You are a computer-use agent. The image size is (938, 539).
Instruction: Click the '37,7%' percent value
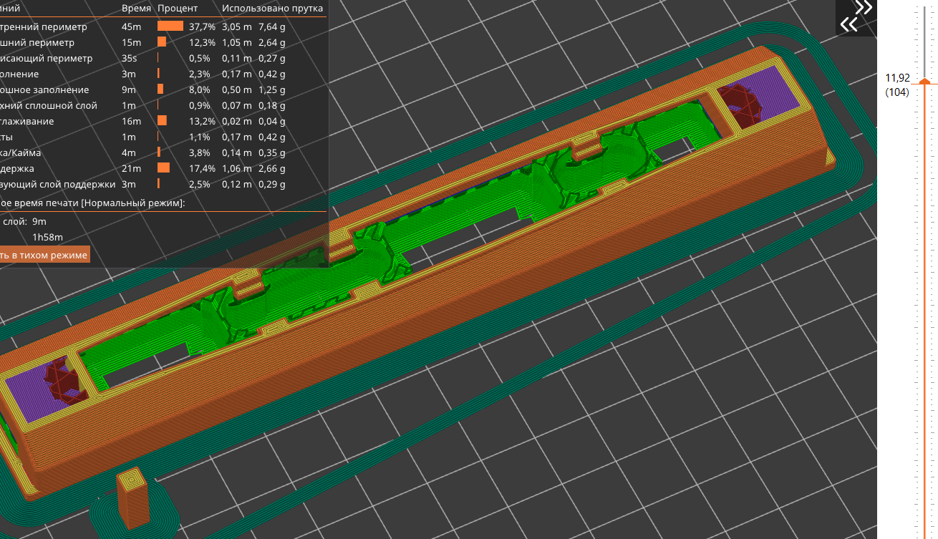[x=202, y=26]
